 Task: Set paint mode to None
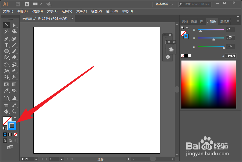click(x=15, y=134)
